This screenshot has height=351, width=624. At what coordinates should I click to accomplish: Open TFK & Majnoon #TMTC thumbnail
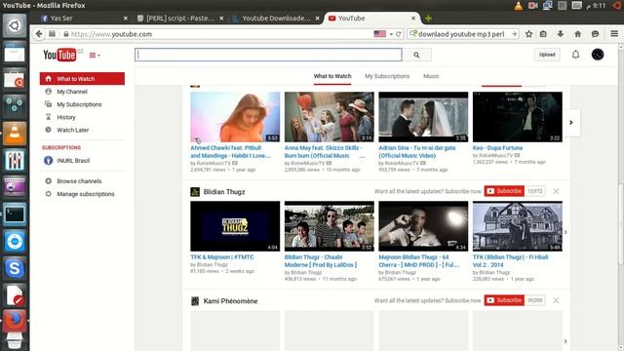[x=235, y=226]
